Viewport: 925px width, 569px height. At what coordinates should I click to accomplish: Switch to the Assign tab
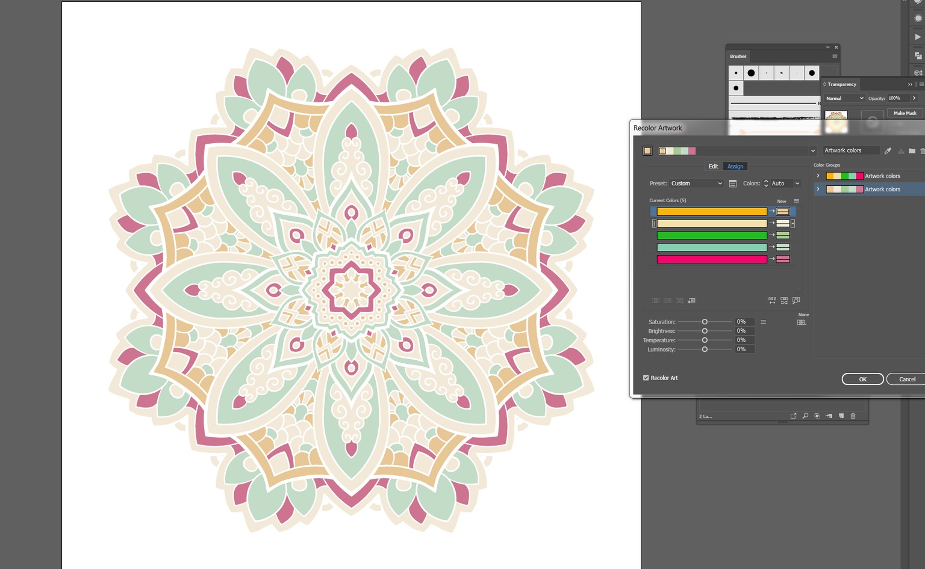735,167
